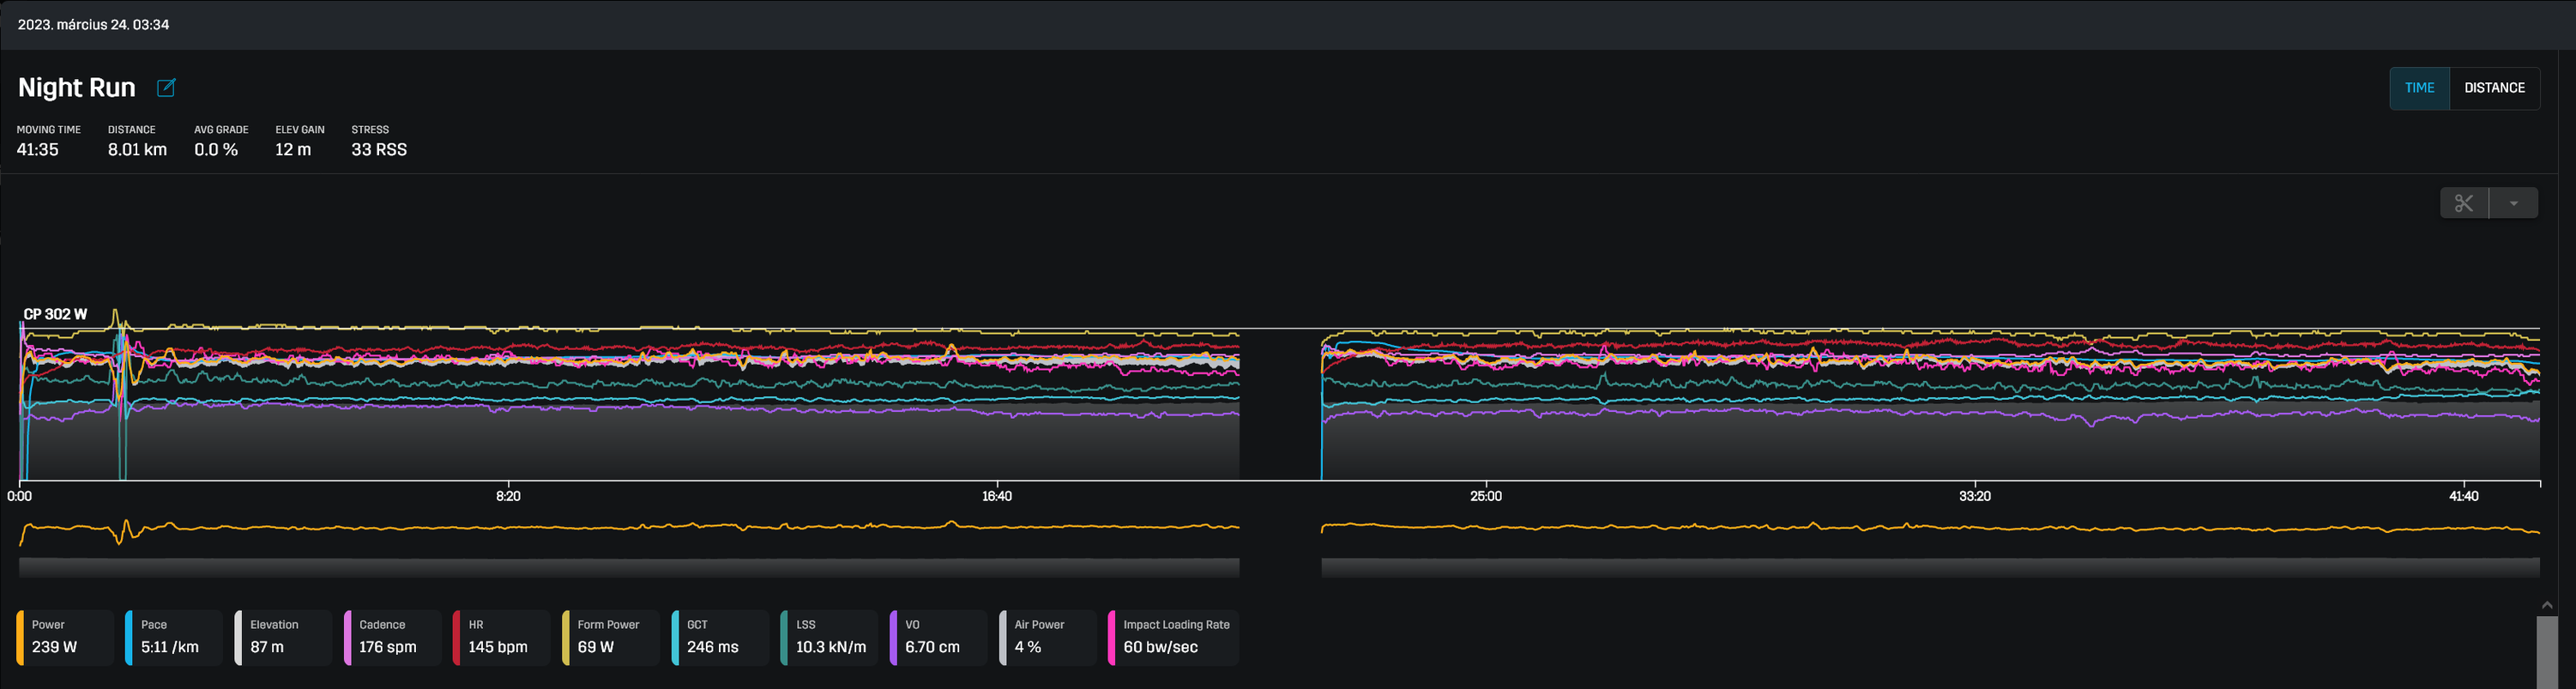The width and height of the screenshot is (2576, 689).
Task: Toggle the Pace metric line
Action: click(174, 637)
